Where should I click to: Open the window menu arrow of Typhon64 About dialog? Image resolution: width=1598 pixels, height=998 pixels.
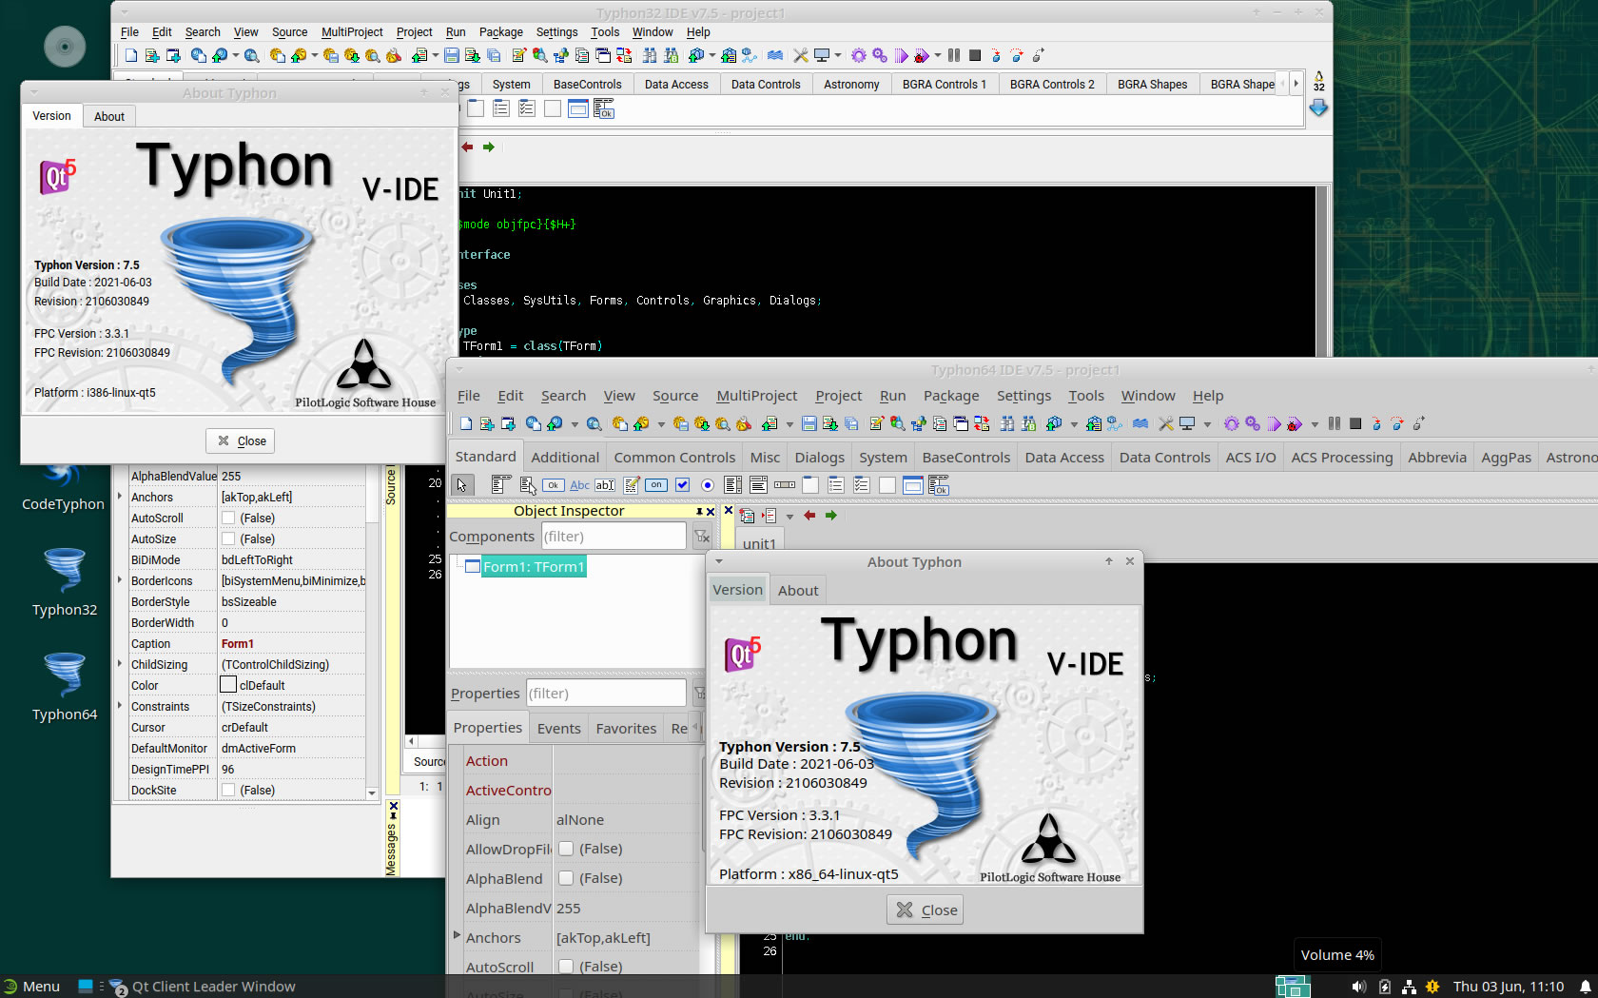(719, 561)
